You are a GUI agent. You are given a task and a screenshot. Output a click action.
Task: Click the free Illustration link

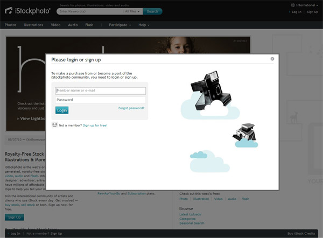tap(201, 199)
